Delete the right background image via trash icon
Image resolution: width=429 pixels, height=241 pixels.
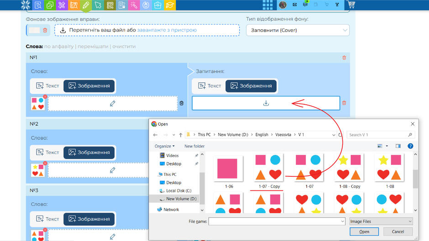45,30
